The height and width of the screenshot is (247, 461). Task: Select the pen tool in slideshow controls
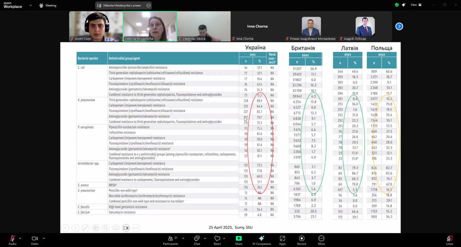(85, 228)
